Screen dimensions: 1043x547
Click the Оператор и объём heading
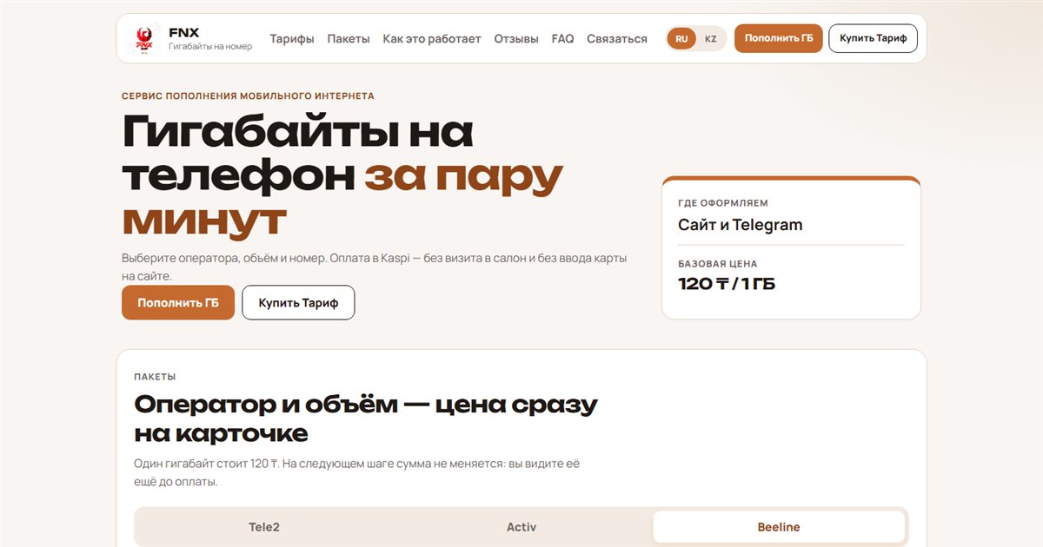click(x=366, y=418)
